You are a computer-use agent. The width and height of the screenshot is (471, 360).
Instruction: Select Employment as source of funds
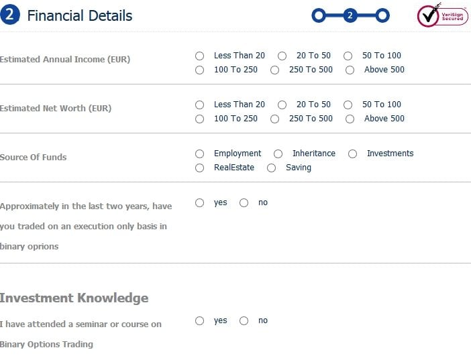click(x=199, y=154)
